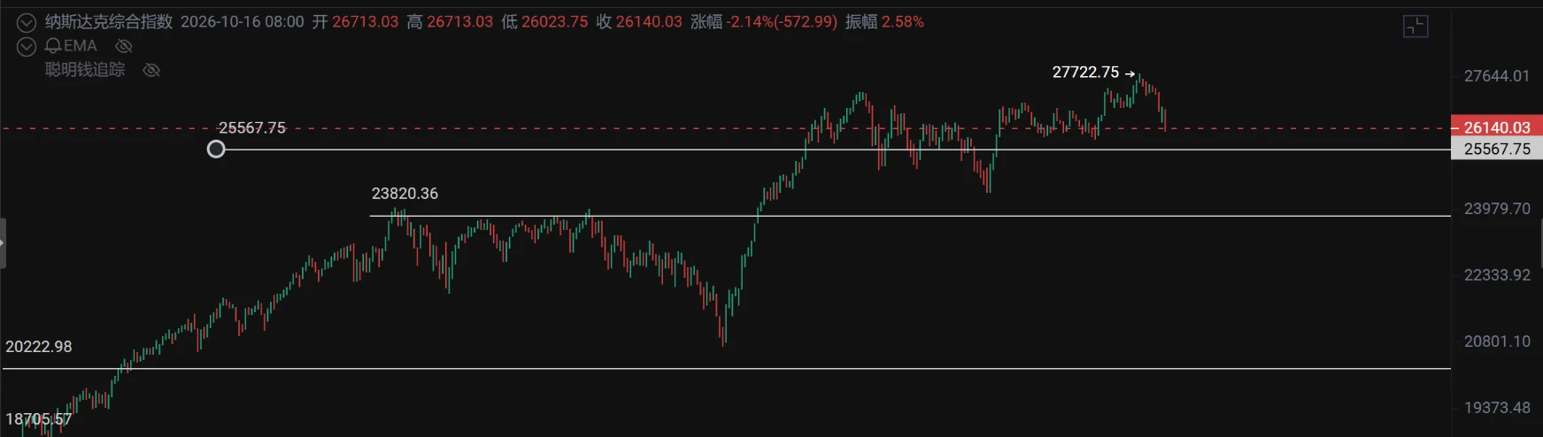
Task: Click the 25567.75 price axis tag
Action: coord(1497,149)
